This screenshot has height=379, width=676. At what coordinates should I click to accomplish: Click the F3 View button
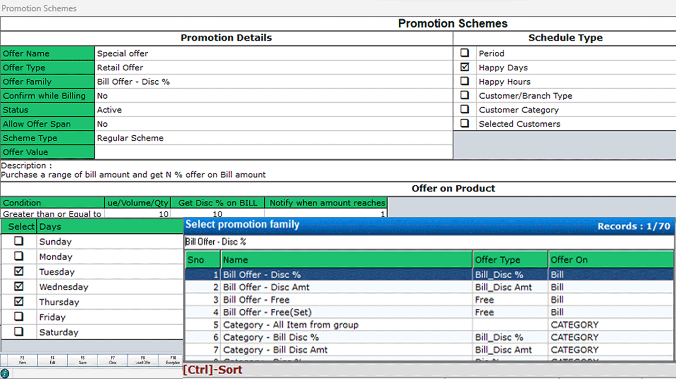point(22,360)
